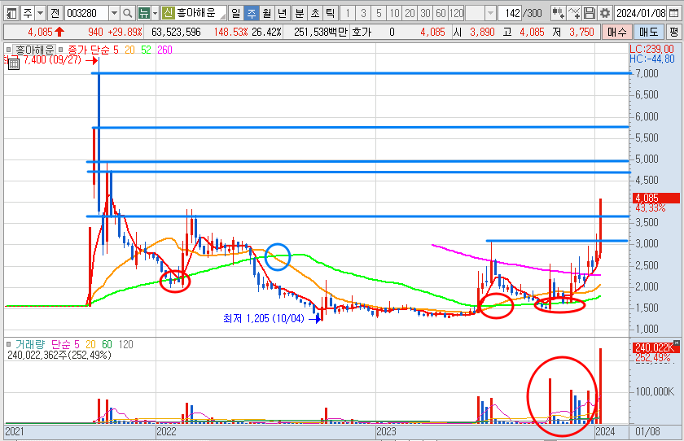
Task: Click the 2023 year marker on timeline
Action: coord(386,431)
